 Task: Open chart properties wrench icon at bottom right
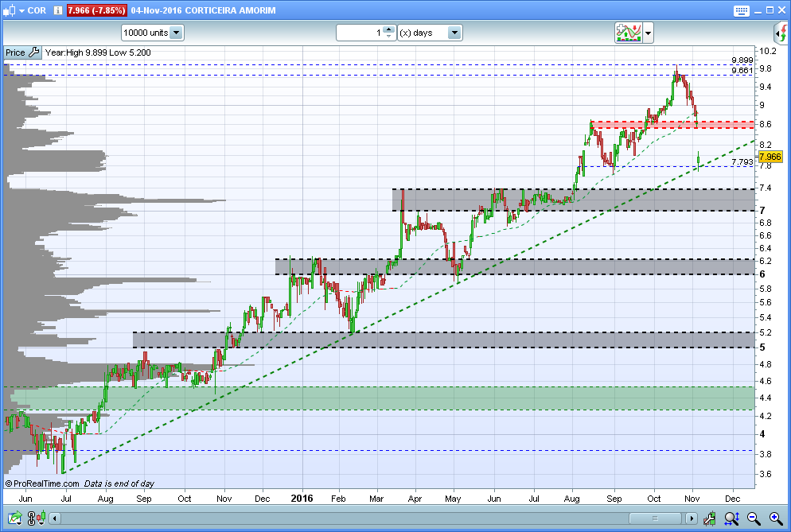click(709, 518)
